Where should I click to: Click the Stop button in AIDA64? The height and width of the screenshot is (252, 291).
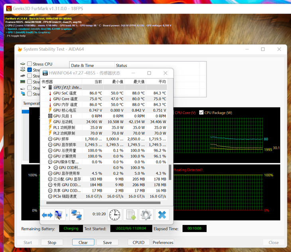[52, 242]
